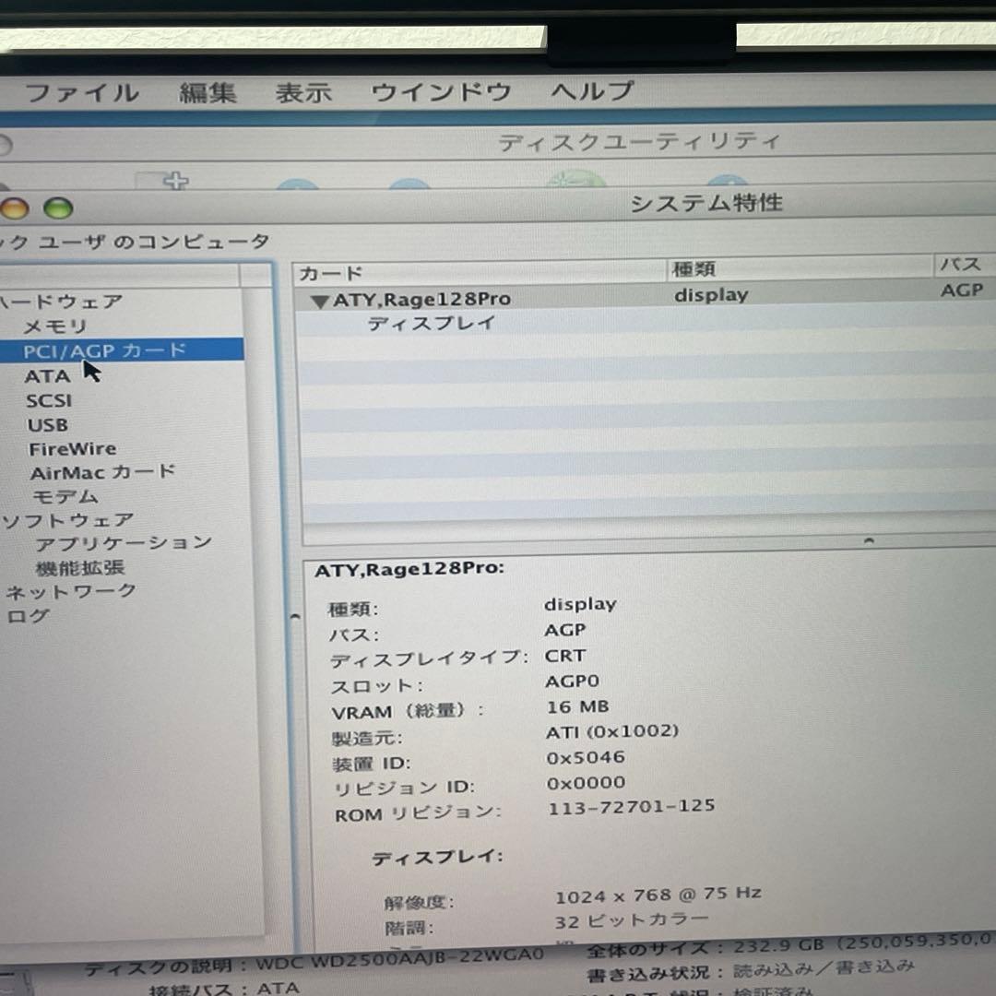Open the 表示 menu
This screenshot has height=996, width=996.
pyautogui.click(x=302, y=91)
